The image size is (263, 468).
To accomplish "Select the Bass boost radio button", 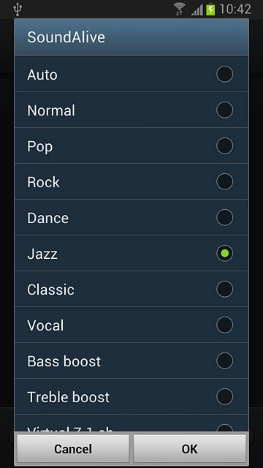I will click(224, 361).
